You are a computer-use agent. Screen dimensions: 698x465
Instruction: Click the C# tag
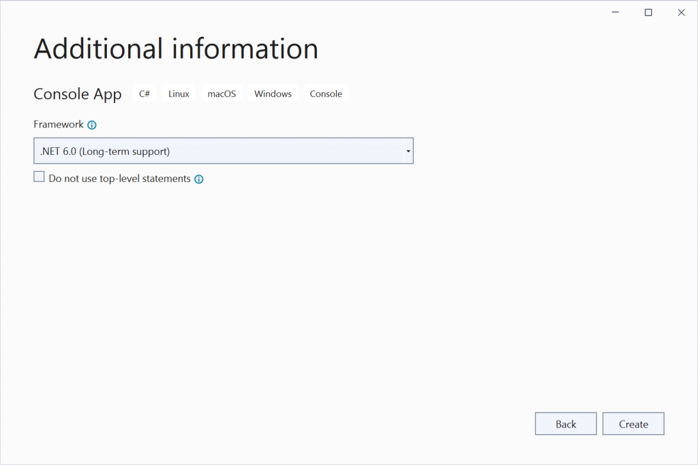tap(145, 93)
